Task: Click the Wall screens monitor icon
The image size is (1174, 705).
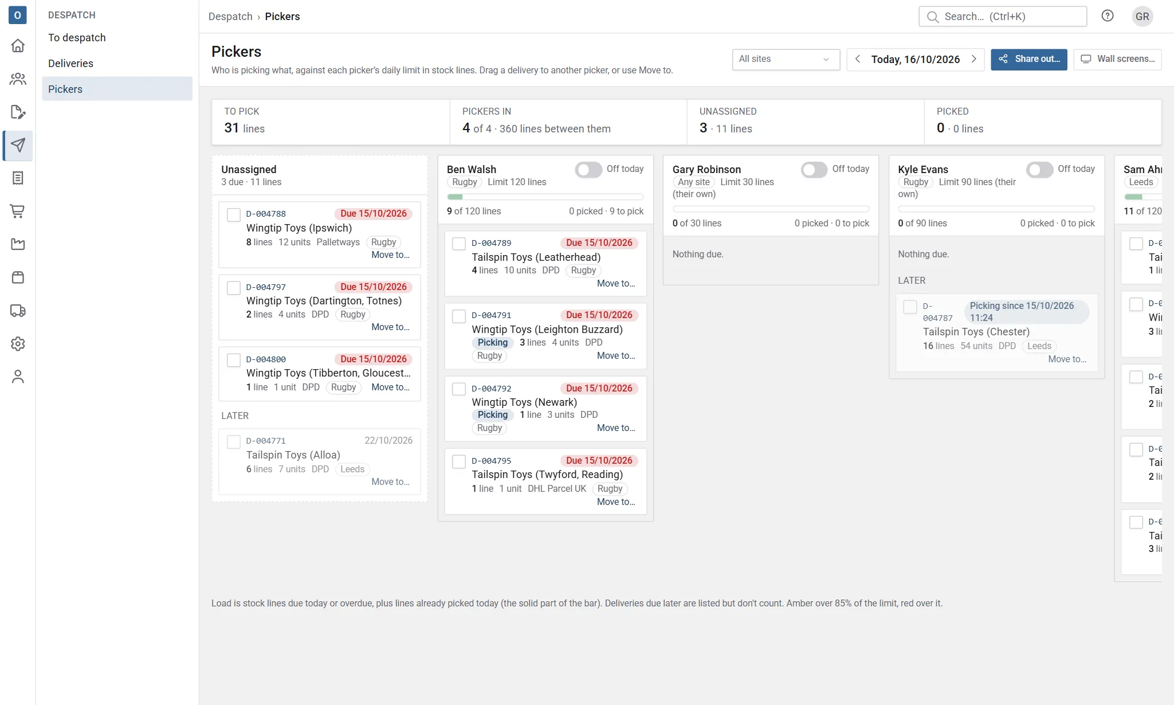Action: (1085, 59)
